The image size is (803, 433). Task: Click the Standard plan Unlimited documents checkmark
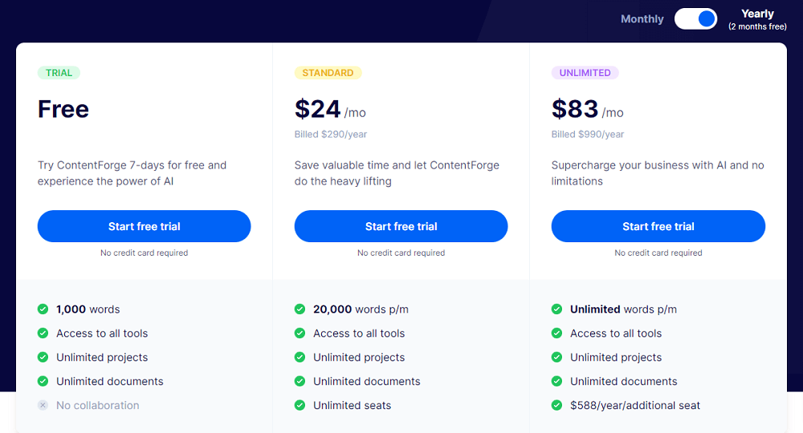[300, 382]
